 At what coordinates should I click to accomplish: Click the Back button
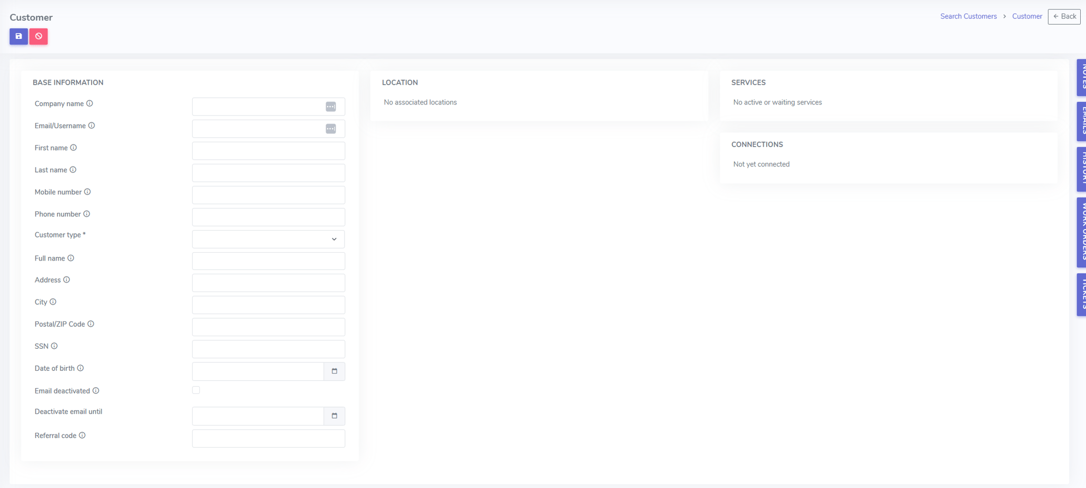(1064, 16)
